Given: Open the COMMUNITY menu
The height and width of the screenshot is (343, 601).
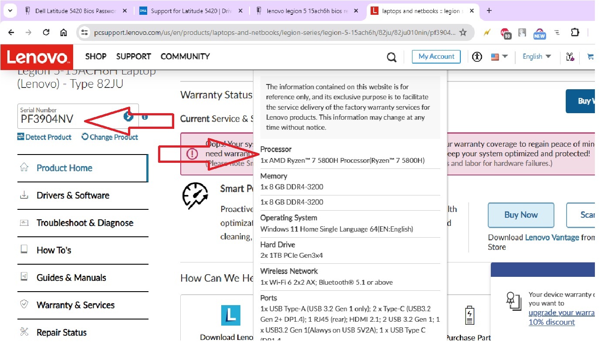Looking at the screenshot, I should pyautogui.click(x=185, y=57).
